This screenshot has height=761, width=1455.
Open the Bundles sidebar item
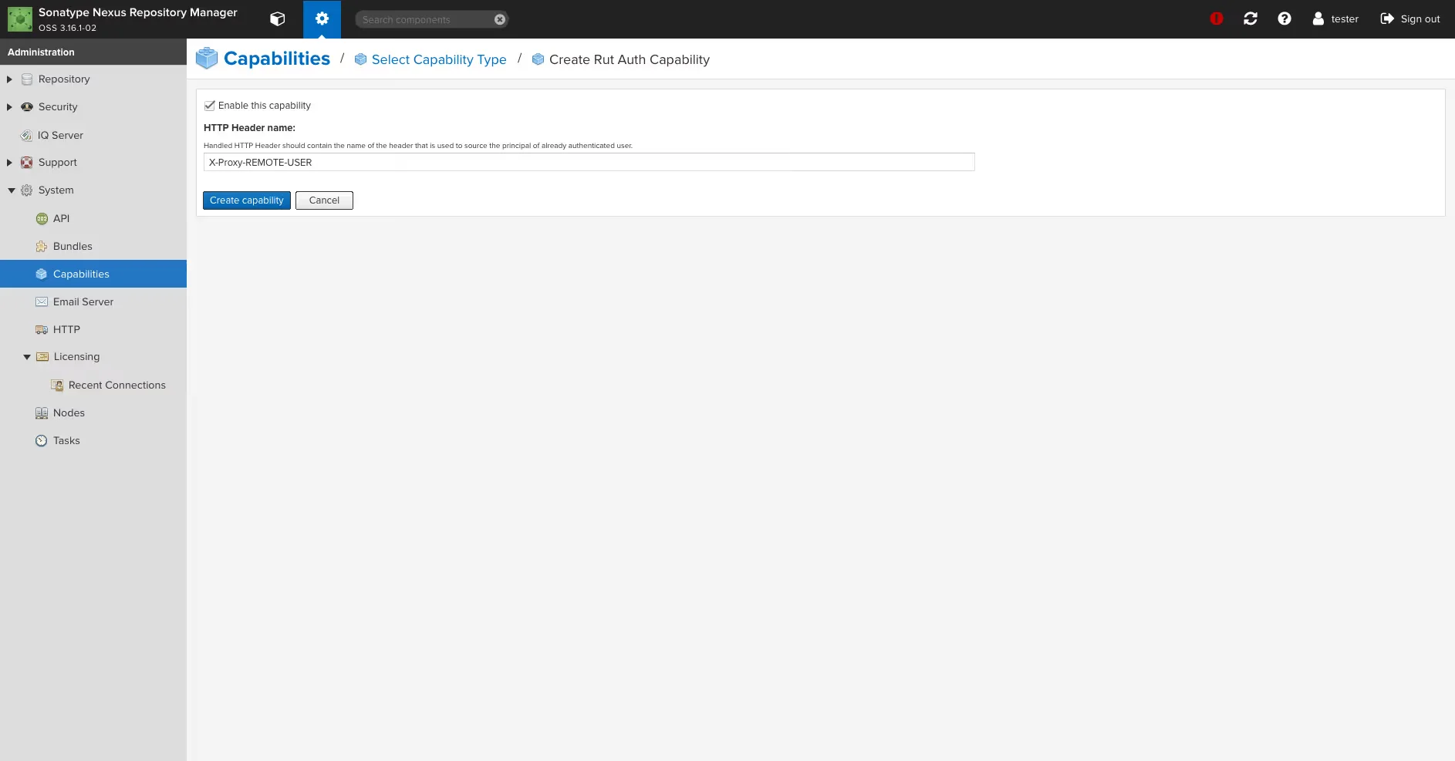pos(73,246)
